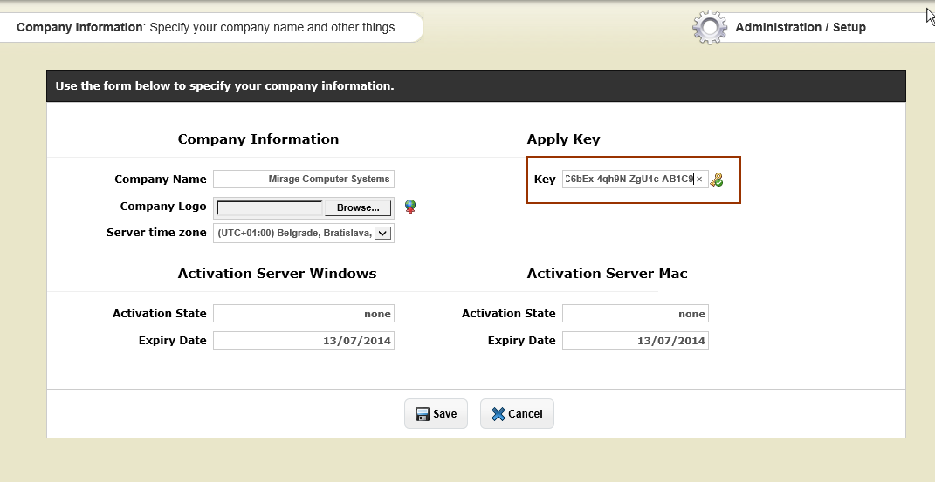
Task: Click inside the Key input field
Action: pos(629,179)
